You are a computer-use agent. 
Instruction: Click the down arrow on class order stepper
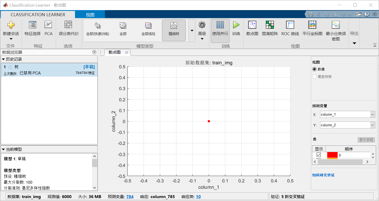pyautogui.click(x=373, y=157)
